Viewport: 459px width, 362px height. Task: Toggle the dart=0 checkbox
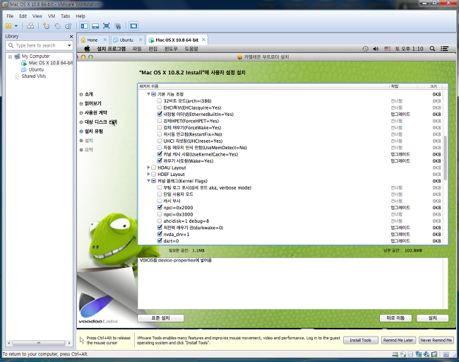pyautogui.click(x=160, y=241)
